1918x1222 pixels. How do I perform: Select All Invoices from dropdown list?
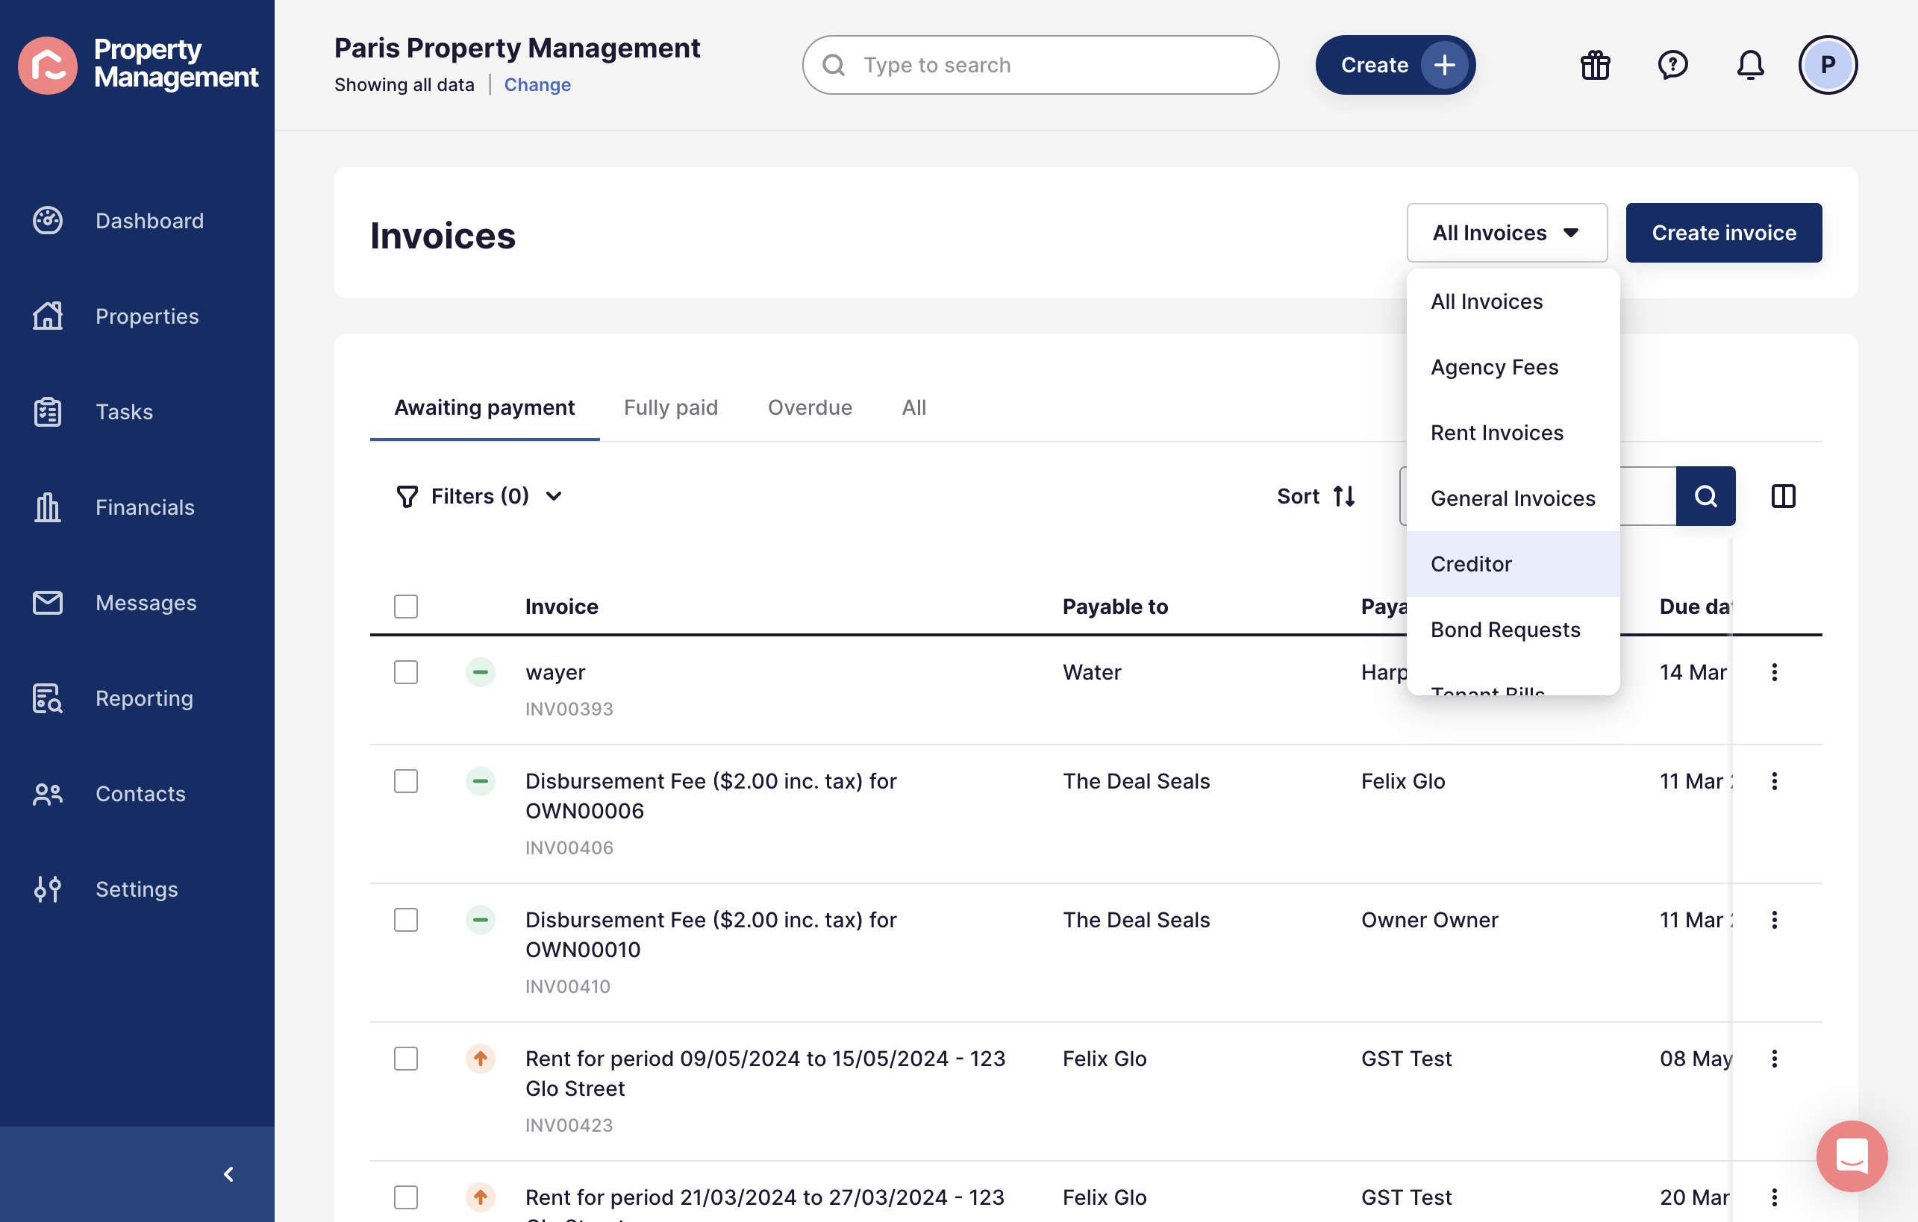[x=1512, y=301]
